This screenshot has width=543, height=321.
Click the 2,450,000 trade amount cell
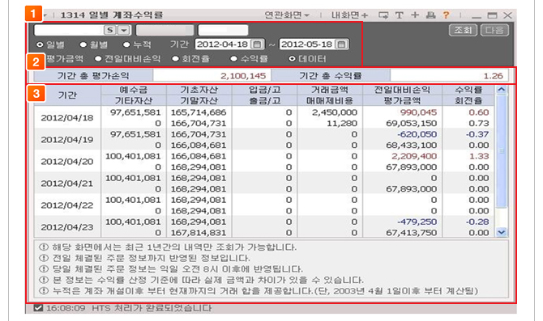[x=334, y=112]
